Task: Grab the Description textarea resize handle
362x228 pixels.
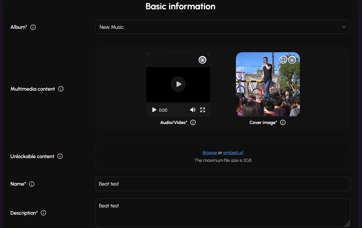Action: coord(348,224)
